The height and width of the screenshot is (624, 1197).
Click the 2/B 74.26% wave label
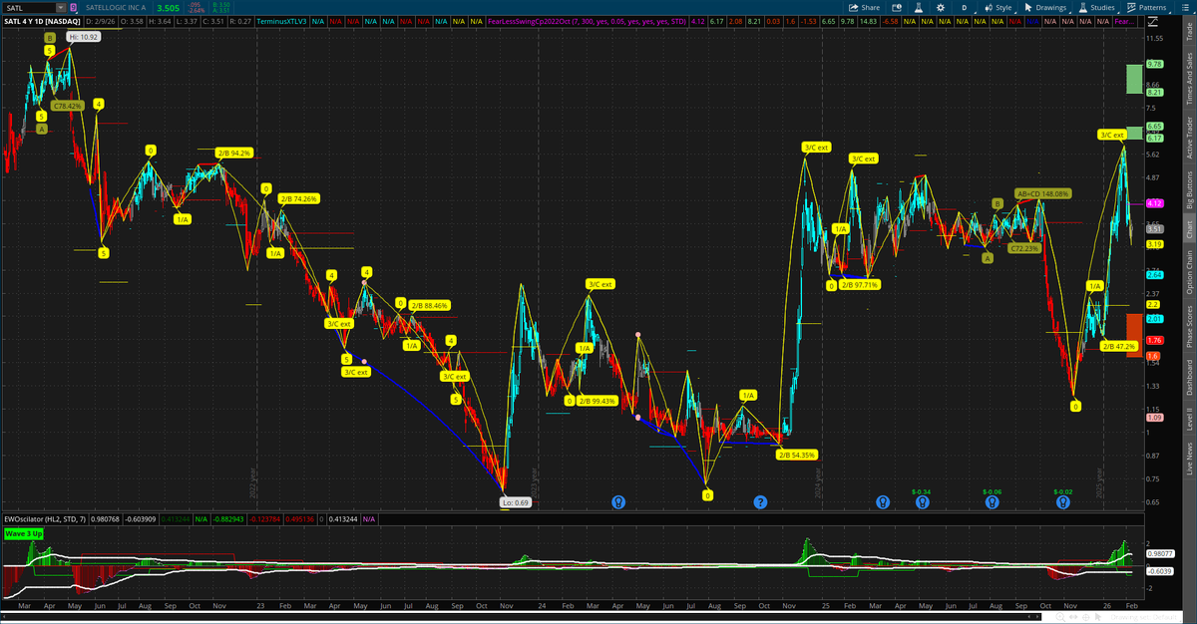(299, 198)
